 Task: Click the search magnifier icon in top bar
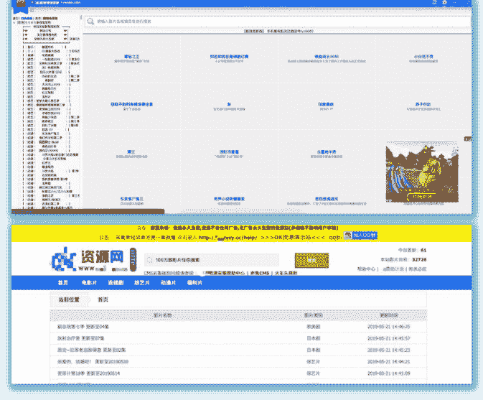click(x=91, y=22)
